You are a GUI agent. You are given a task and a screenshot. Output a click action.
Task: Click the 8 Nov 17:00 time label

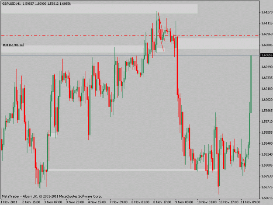[162, 202]
